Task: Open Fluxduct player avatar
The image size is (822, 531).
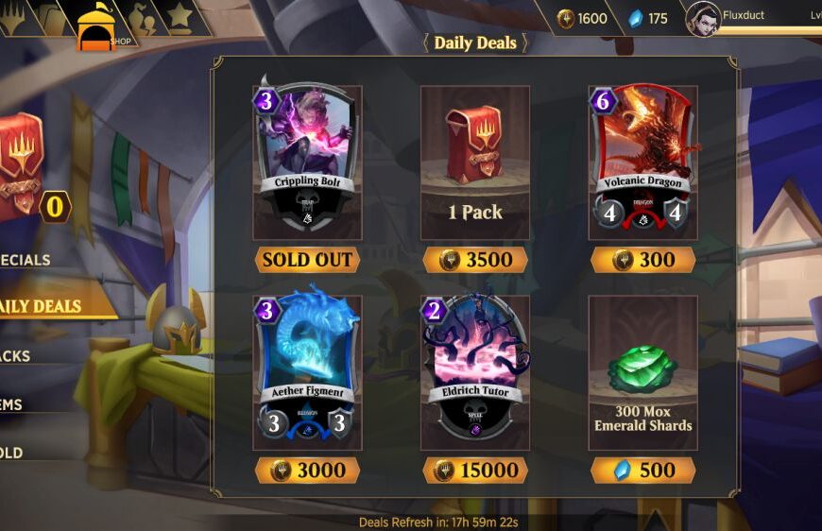Action: 701,19
